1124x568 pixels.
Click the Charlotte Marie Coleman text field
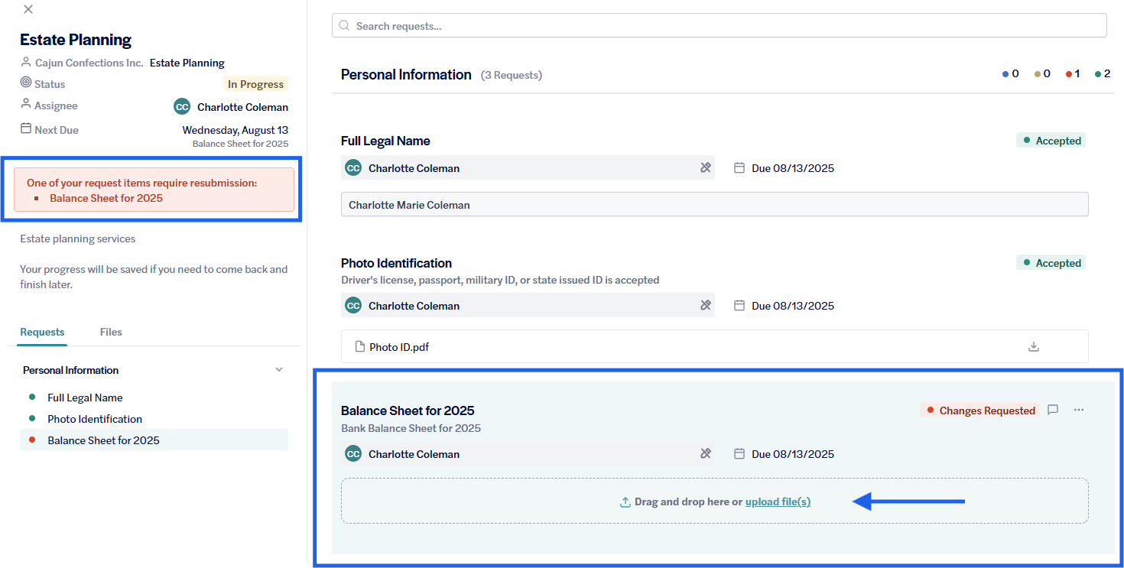714,204
